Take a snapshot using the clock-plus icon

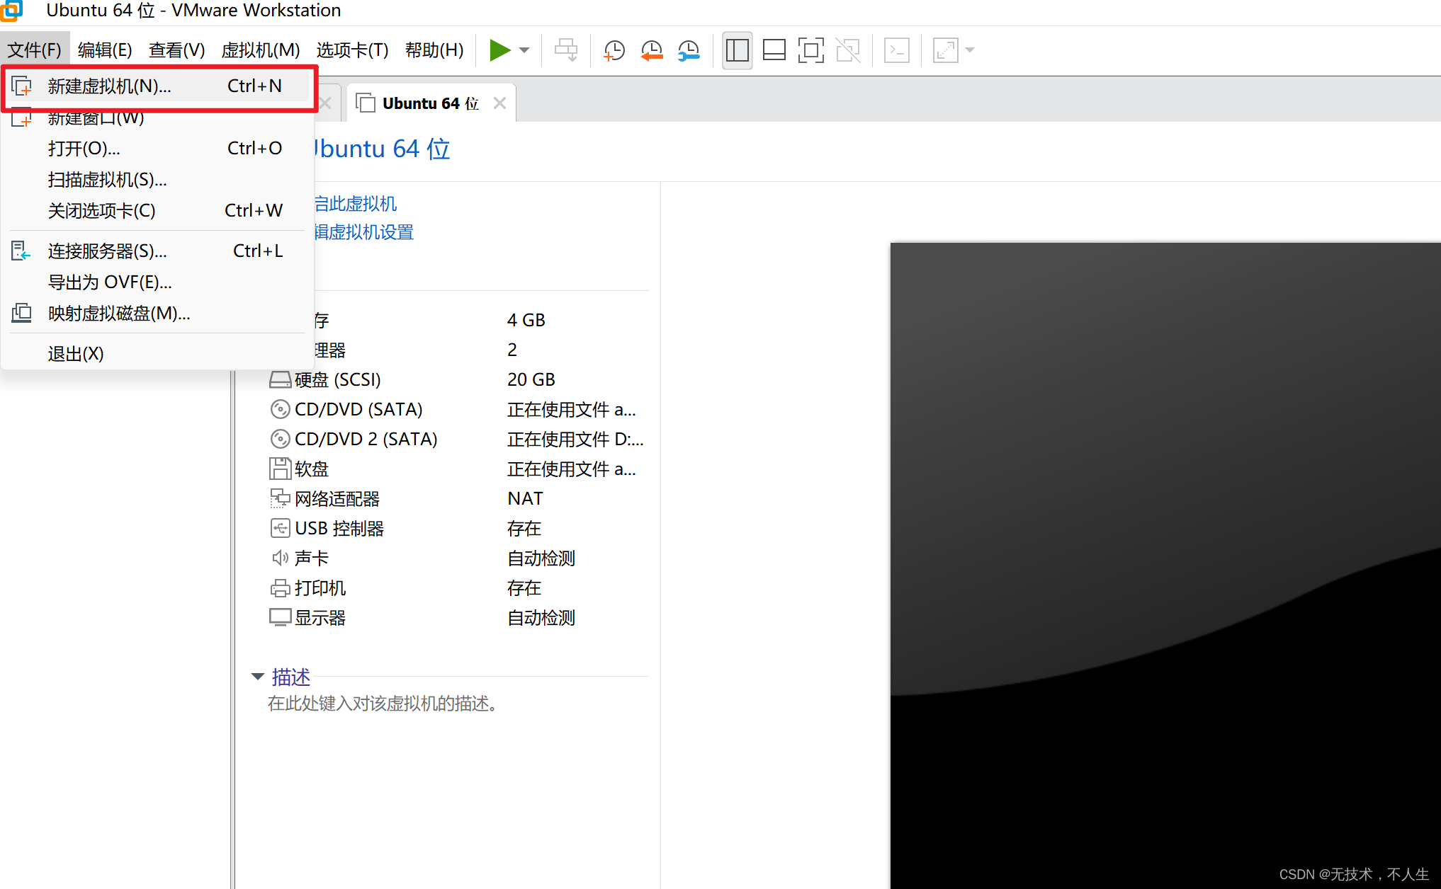[x=614, y=50]
